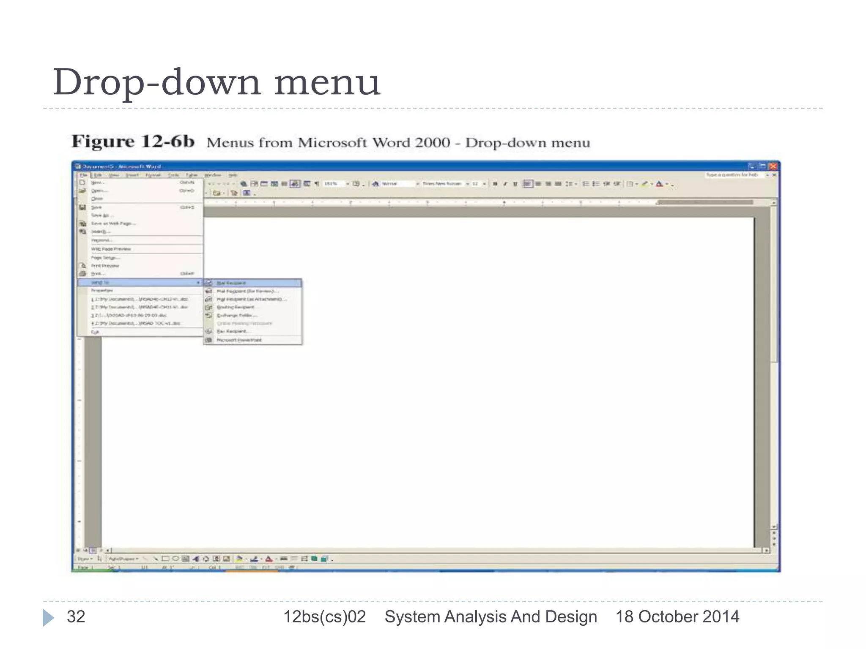Screen dimensions: 866x649
Task: Click the Print Preview icon in File menu
Action: [x=83, y=266]
